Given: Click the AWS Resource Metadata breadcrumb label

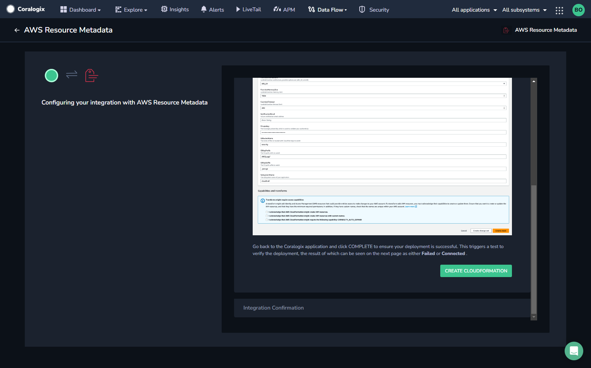Looking at the screenshot, I should [x=546, y=30].
